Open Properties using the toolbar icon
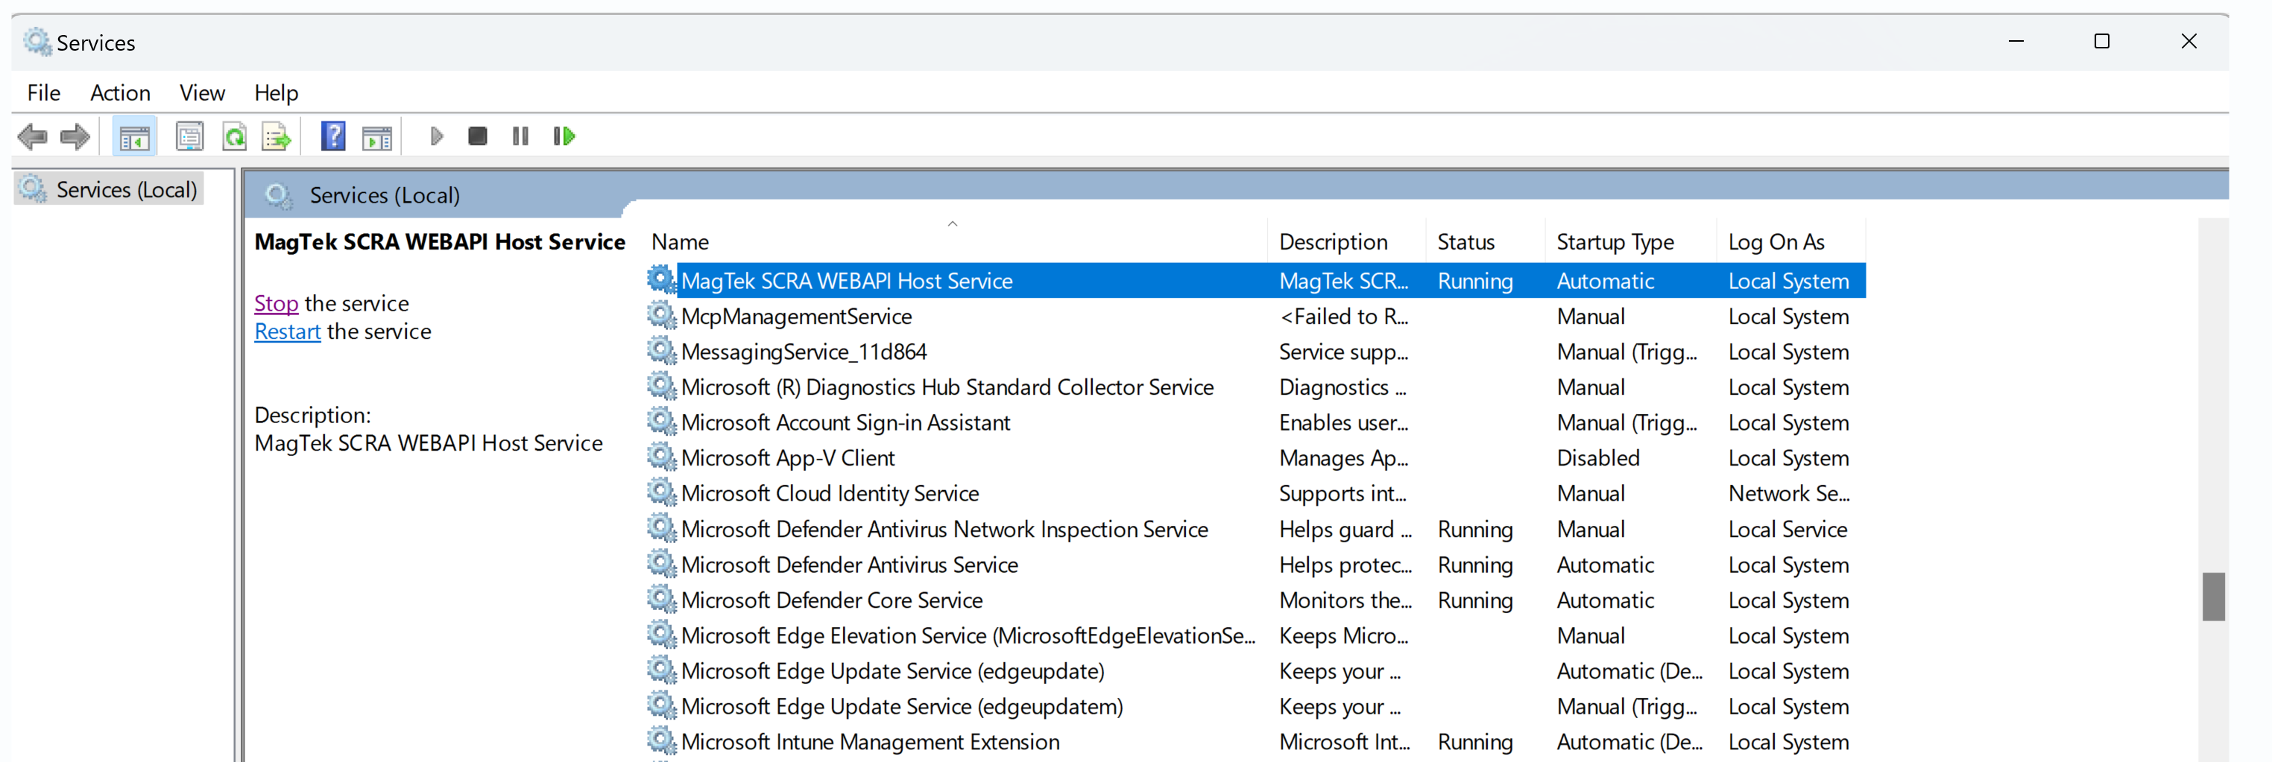The width and height of the screenshot is (2272, 762). point(189,136)
